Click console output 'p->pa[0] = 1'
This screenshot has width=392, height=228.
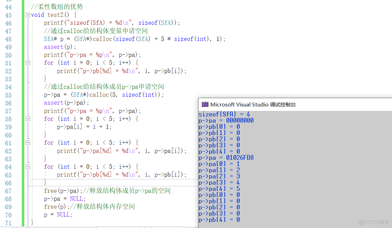click(x=219, y=164)
